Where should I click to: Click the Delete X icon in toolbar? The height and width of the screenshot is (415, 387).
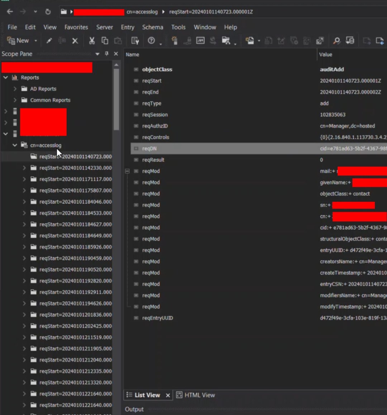pyautogui.click(x=75, y=41)
